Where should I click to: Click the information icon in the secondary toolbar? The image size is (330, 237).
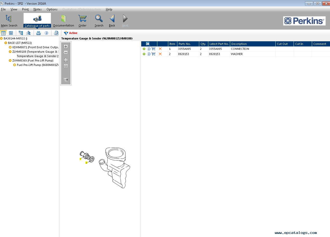(46, 33)
